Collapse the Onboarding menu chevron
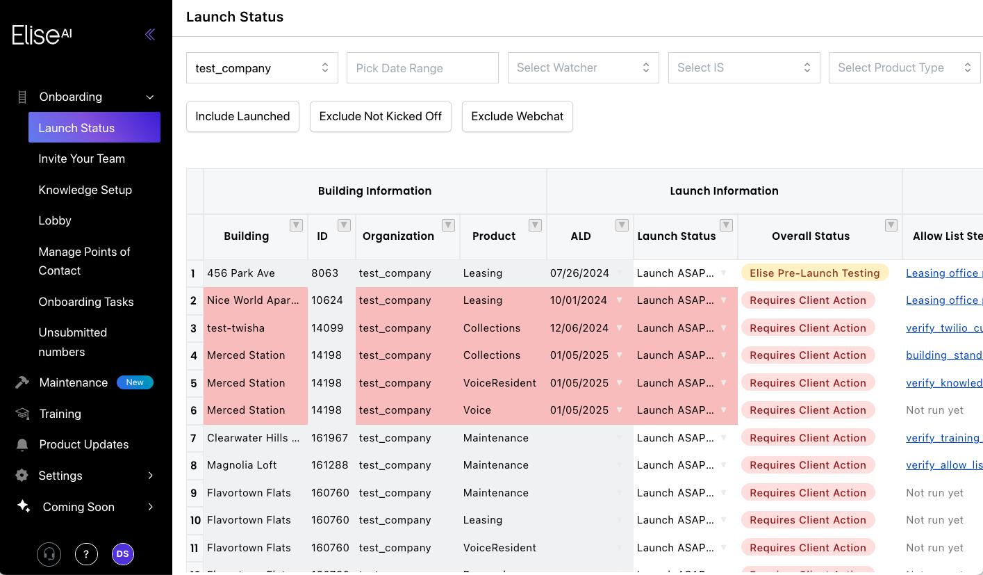The width and height of the screenshot is (983, 575). tap(150, 97)
